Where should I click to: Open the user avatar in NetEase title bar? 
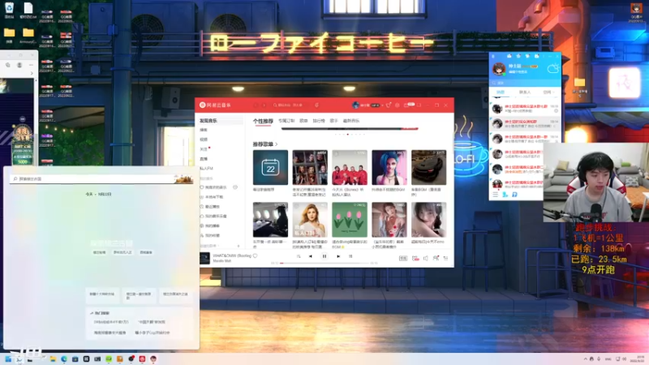click(355, 105)
